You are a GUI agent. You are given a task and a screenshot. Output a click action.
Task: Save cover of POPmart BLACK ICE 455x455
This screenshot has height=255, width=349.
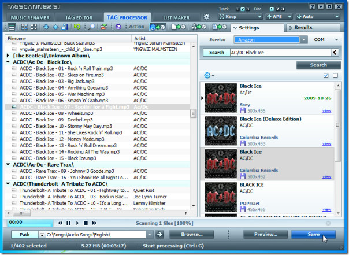click(x=243, y=209)
